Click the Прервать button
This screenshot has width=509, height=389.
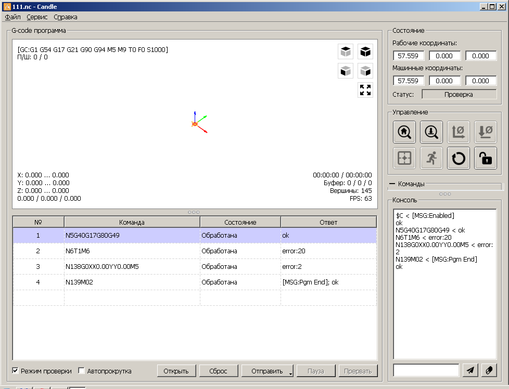(x=358, y=371)
